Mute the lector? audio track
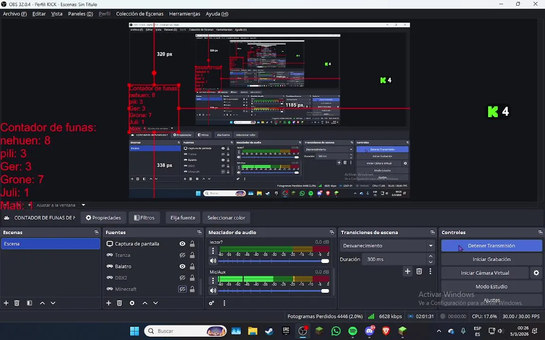545x340 pixels. point(213,261)
